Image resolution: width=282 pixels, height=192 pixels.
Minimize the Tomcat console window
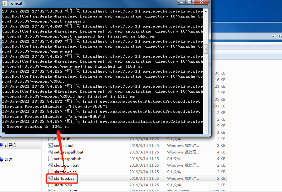(x=181, y=2)
